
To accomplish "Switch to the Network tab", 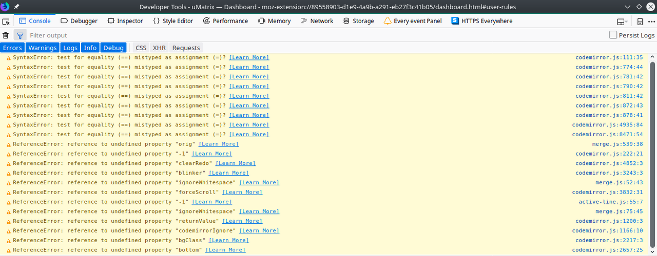I will pyautogui.click(x=317, y=21).
